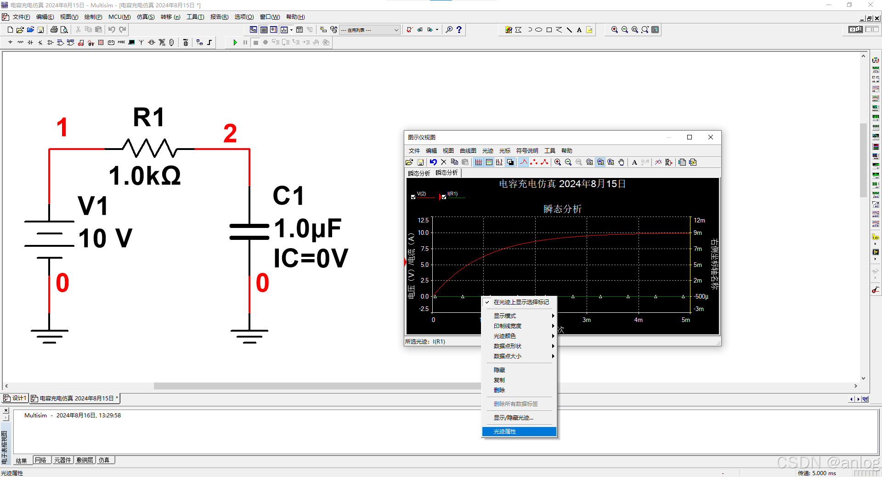Viewport: 882px width, 477px height.
Task: Select the rectangle drawing tool
Action: pyautogui.click(x=549, y=30)
